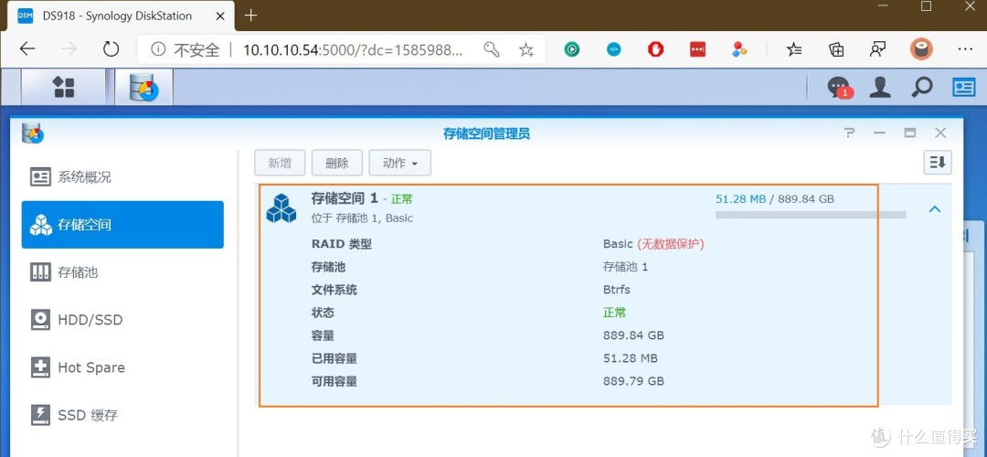Screen dimensions: 987x457
Task: Open a new browser tab
Action: 251,16
